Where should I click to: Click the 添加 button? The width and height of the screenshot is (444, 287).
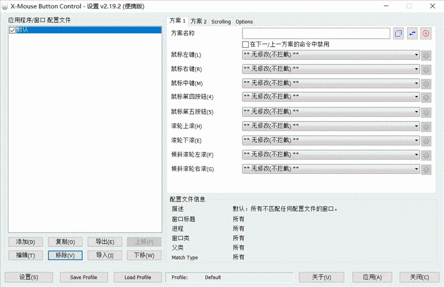(26, 242)
